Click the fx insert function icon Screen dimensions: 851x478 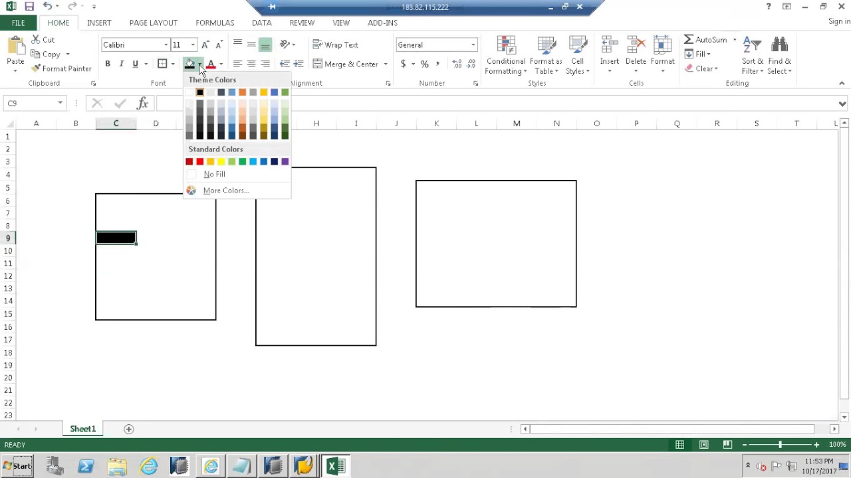click(x=142, y=103)
